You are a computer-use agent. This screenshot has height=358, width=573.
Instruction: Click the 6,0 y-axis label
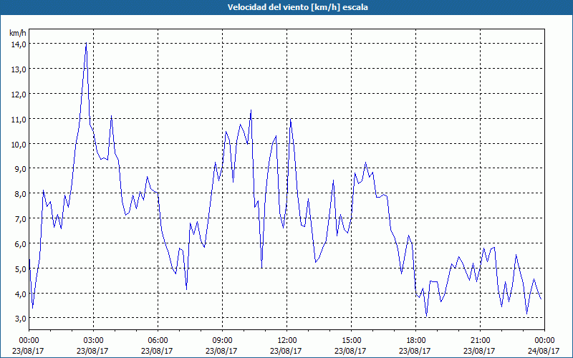(20, 243)
